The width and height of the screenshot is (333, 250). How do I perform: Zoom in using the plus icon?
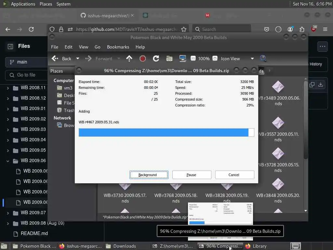point(215,59)
